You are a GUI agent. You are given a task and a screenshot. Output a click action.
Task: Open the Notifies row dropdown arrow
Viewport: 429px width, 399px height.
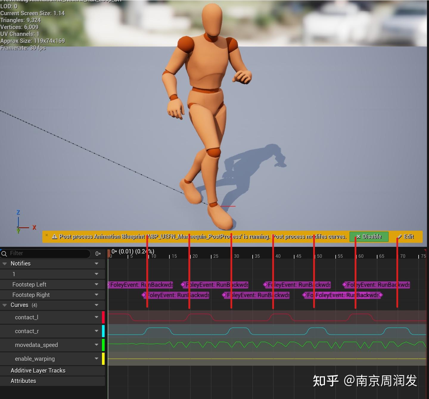[x=97, y=264]
